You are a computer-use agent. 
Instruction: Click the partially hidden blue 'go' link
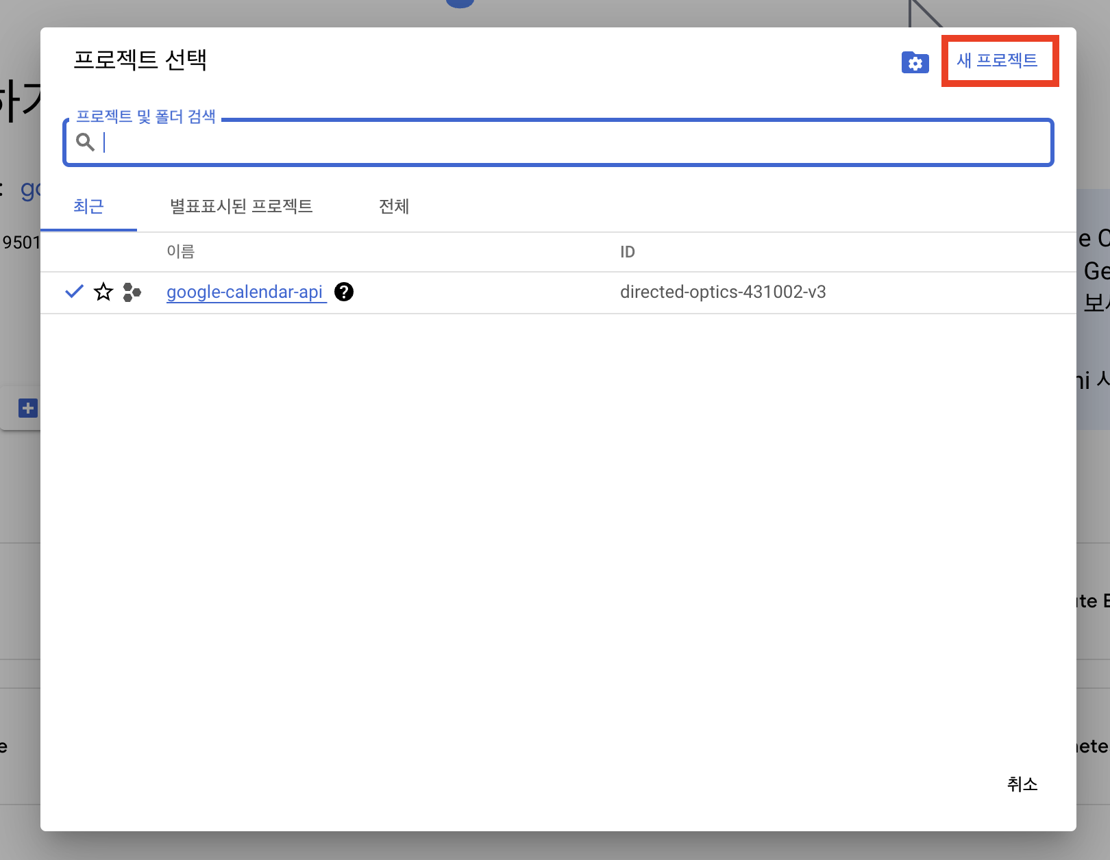(x=30, y=188)
